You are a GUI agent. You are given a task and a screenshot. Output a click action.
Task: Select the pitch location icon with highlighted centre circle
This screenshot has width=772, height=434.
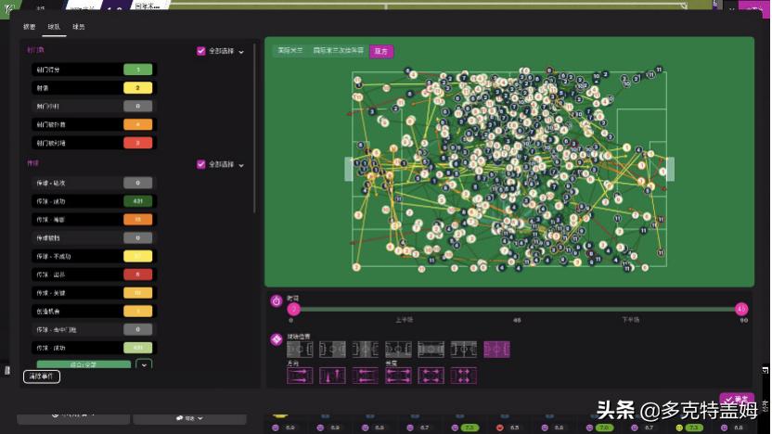coord(332,350)
